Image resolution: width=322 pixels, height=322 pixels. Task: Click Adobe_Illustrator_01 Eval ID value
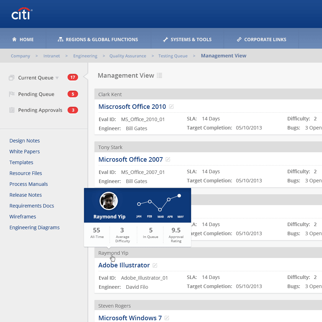pos(144,278)
